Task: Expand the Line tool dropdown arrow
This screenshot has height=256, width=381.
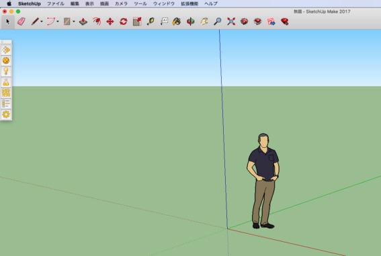Action: click(42, 22)
